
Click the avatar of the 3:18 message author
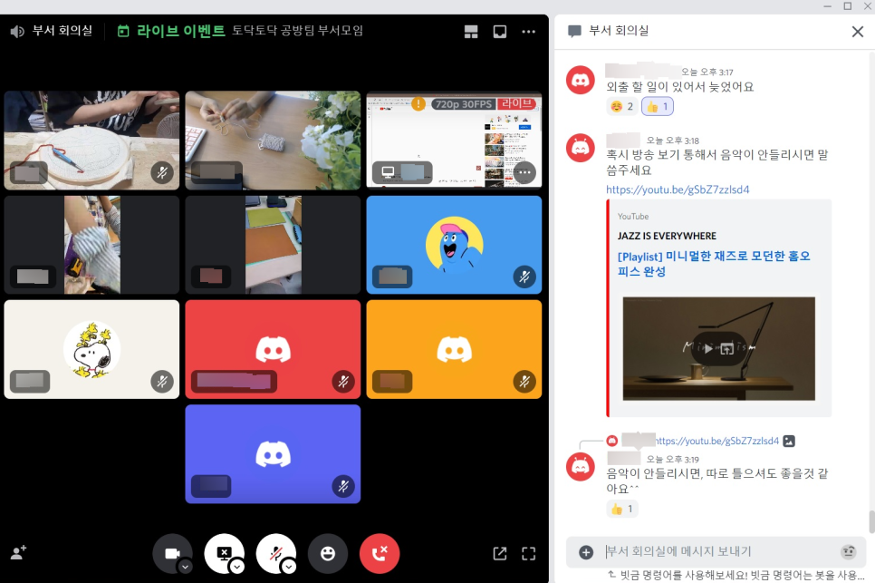[581, 148]
